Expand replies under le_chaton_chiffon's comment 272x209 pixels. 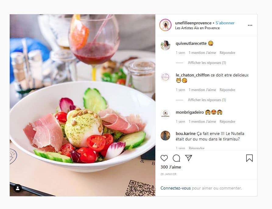tap(207, 100)
